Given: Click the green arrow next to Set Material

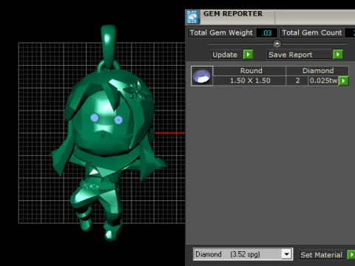Looking at the screenshot, I should 351,255.
